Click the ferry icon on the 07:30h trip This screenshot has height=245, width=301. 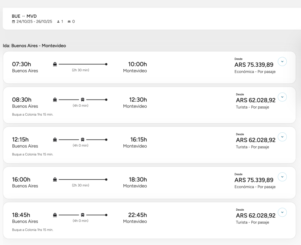point(55,64)
